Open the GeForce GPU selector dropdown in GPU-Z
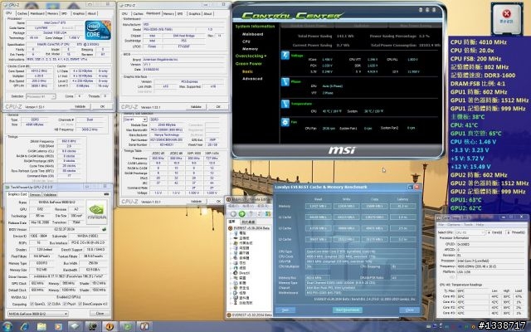 (x=38, y=314)
